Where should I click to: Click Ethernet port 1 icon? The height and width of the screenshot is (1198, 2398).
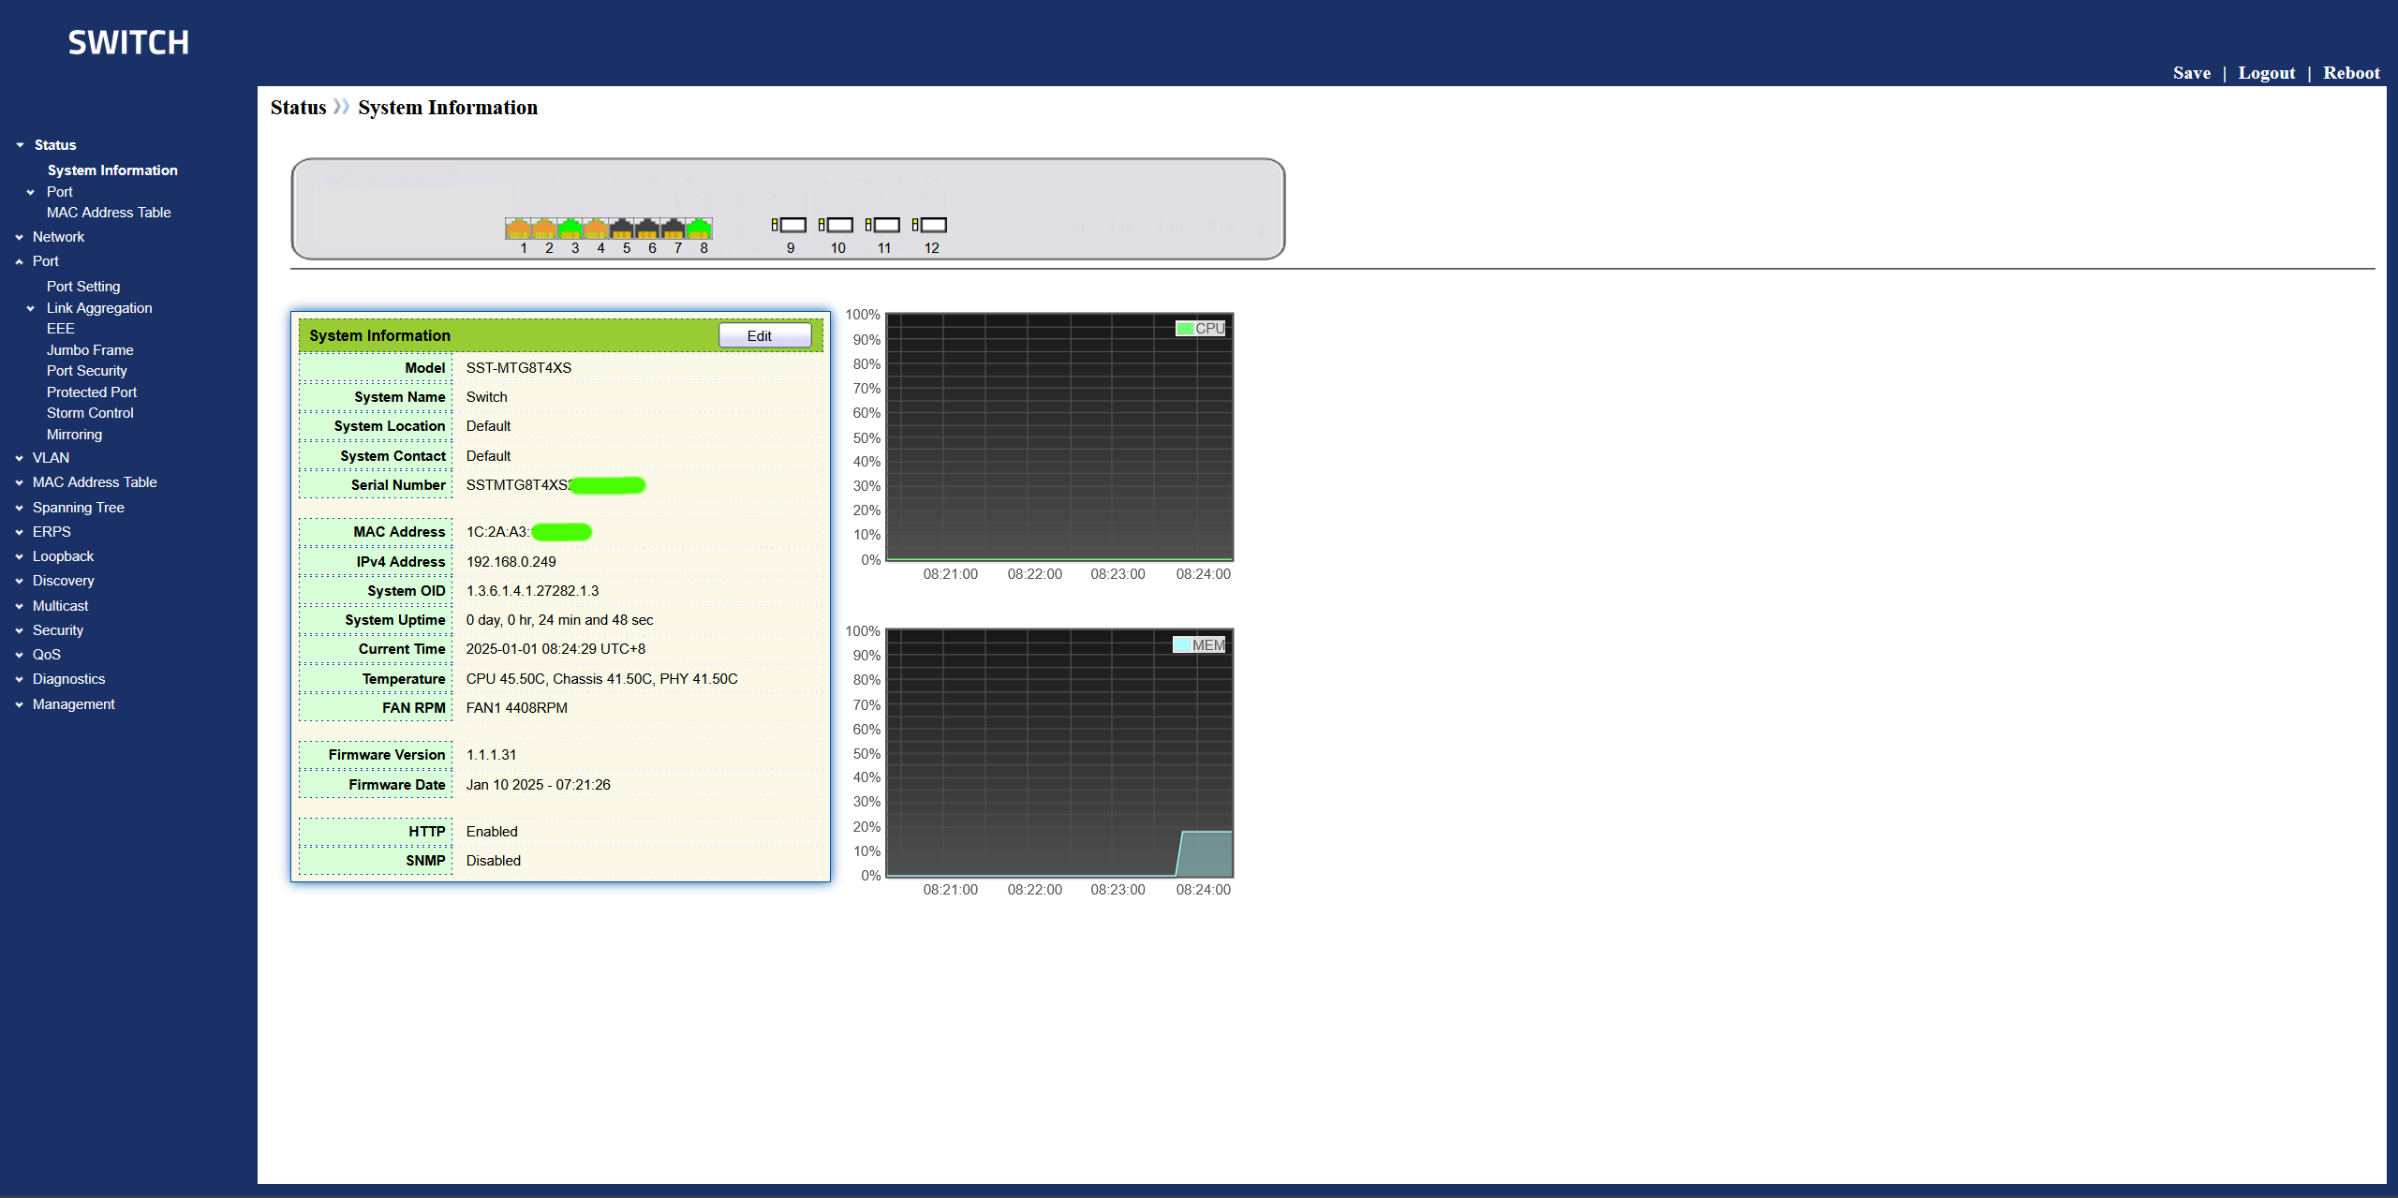(x=518, y=229)
